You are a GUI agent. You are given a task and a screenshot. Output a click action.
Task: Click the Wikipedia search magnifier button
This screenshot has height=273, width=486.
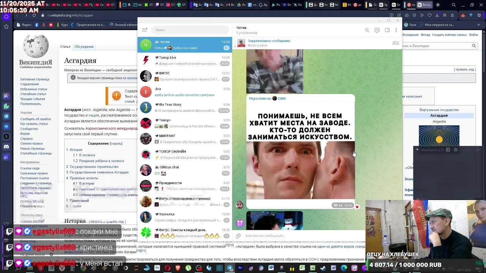[x=474, y=45]
